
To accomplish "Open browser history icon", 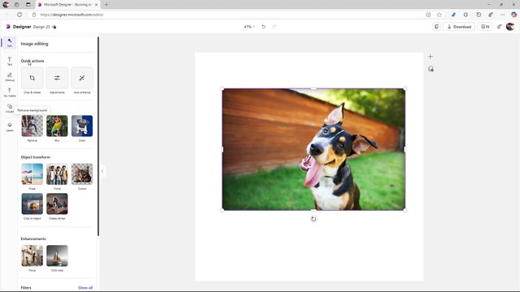I will click(479, 15).
